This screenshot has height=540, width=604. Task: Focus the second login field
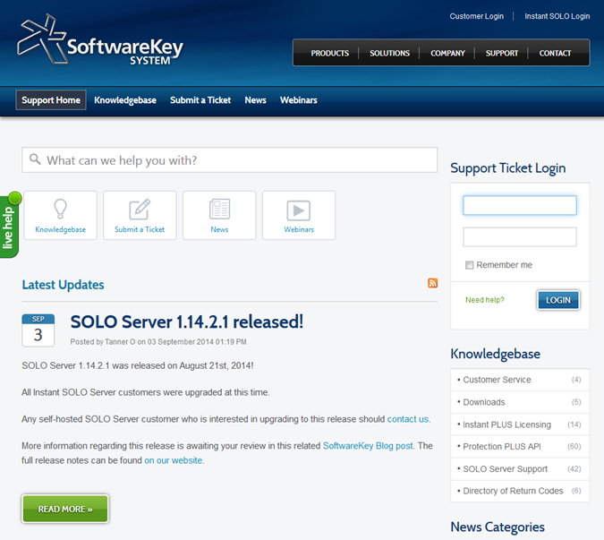pos(520,236)
